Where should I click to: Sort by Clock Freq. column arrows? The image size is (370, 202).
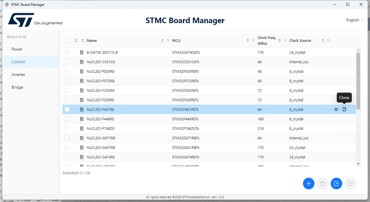pyautogui.click(x=280, y=40)
